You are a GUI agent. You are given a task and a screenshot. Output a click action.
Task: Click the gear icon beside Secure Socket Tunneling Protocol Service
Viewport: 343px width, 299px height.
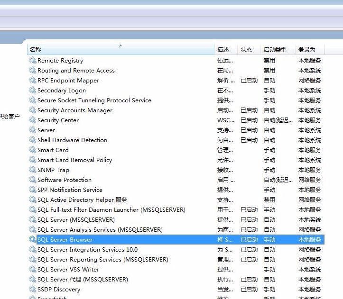[33, 100]
